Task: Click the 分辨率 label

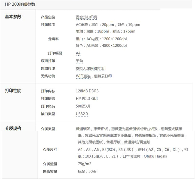Action: tap(53, 39)
